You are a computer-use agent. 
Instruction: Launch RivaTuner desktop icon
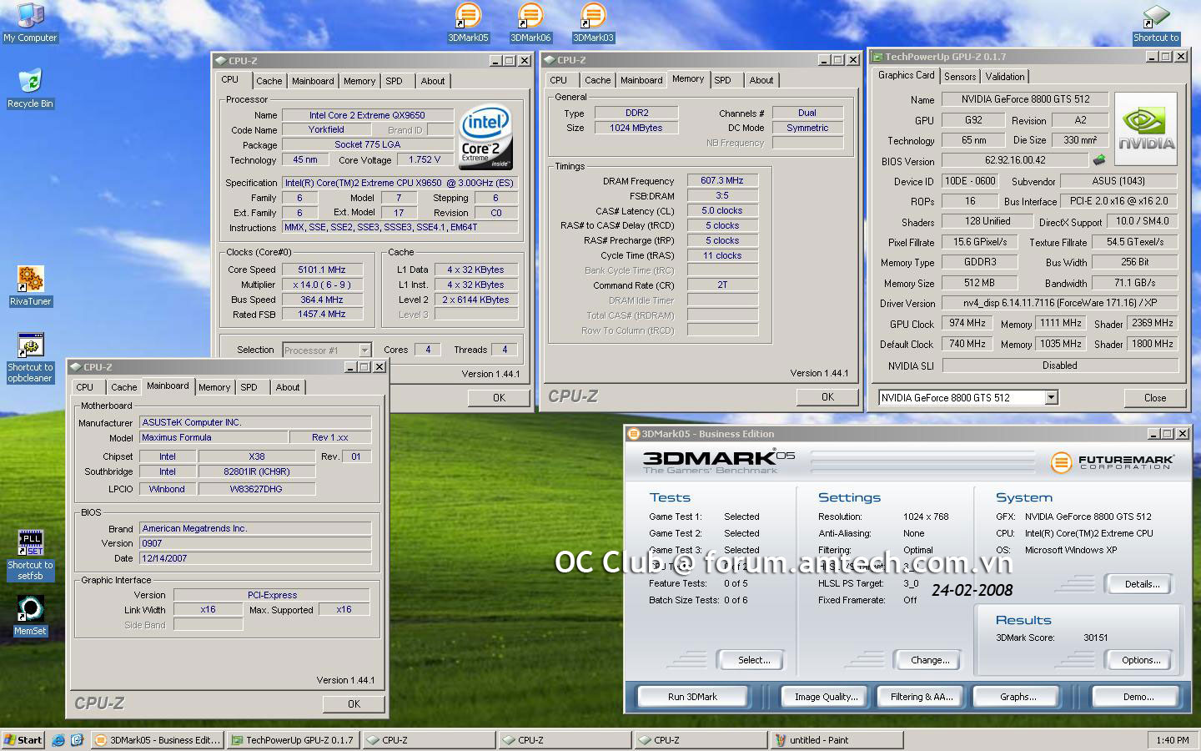click(30, 285)
